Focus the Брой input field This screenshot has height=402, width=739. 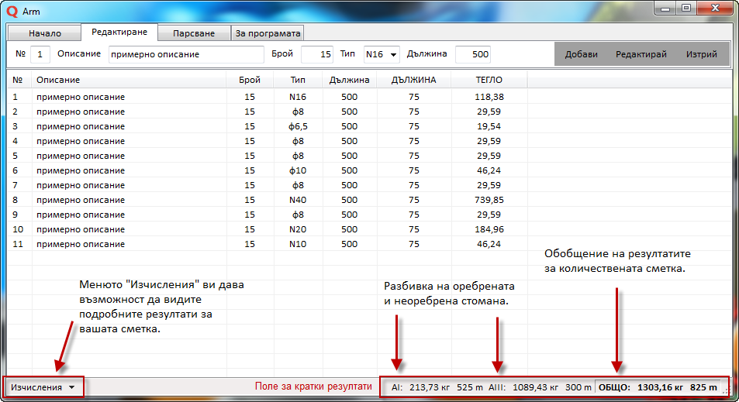pos(316,54)
